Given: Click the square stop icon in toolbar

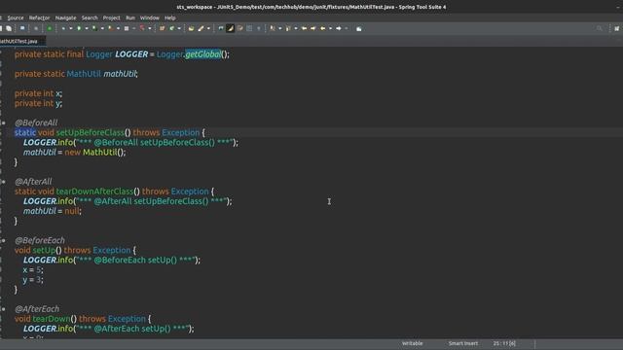Looking at the screenshot, I should pos(127,28).
